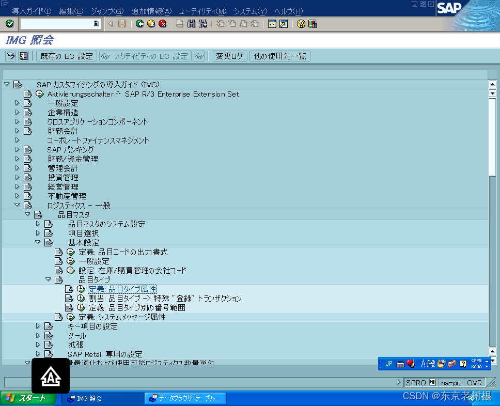Click the Customize Local Layout icon

coord(312,24)
